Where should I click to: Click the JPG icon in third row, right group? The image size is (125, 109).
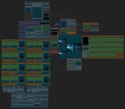coord(46,68)
